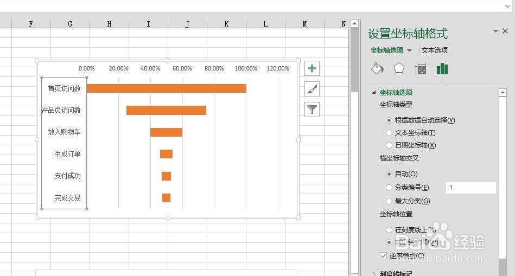Open Effects pentagon tab
This screenshot has height=276, width=515.
399,69
